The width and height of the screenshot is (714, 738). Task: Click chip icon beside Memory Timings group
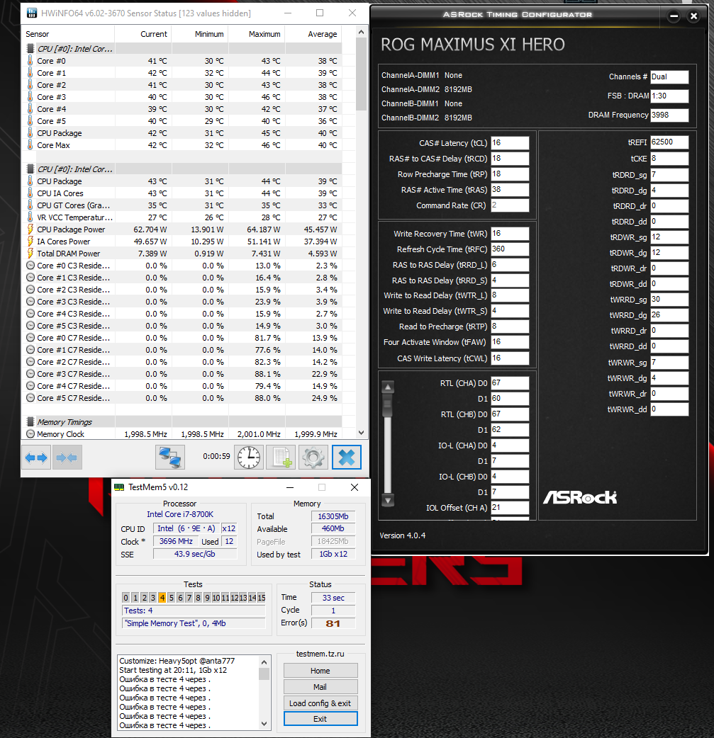30,421
